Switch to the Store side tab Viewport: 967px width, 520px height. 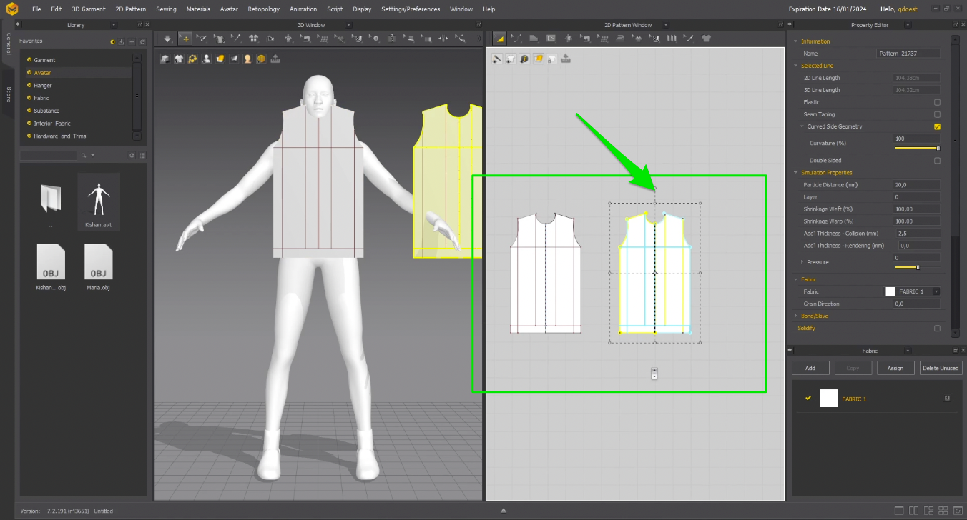point(8,94)
